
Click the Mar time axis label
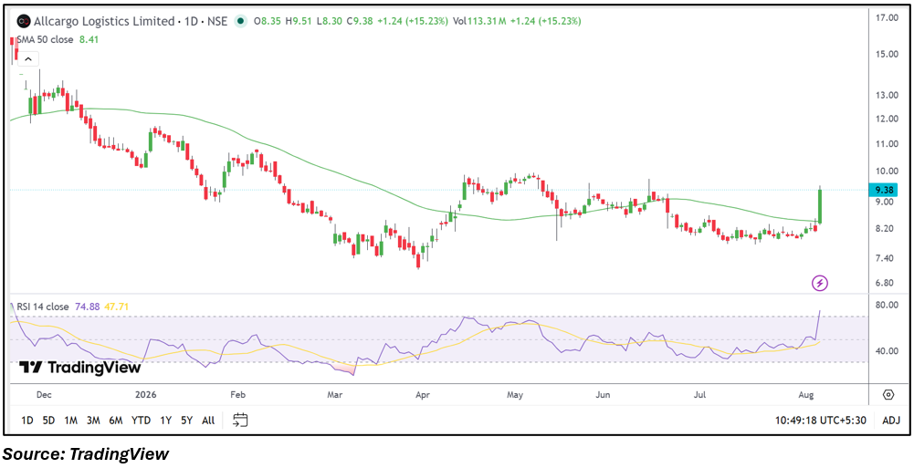coord(334,395)
